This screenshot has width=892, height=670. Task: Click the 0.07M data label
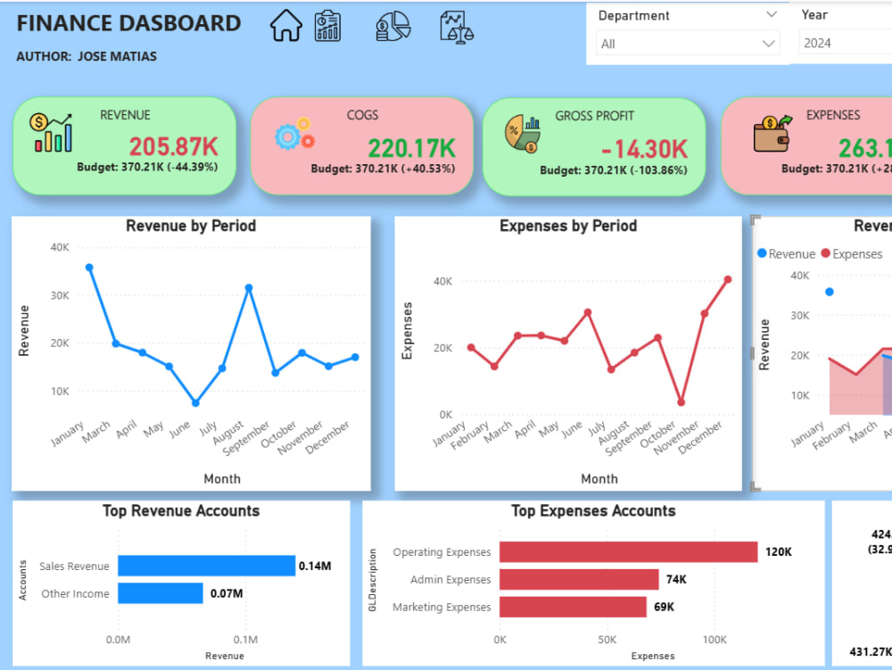pyautogui.click(x=227, y=593)
